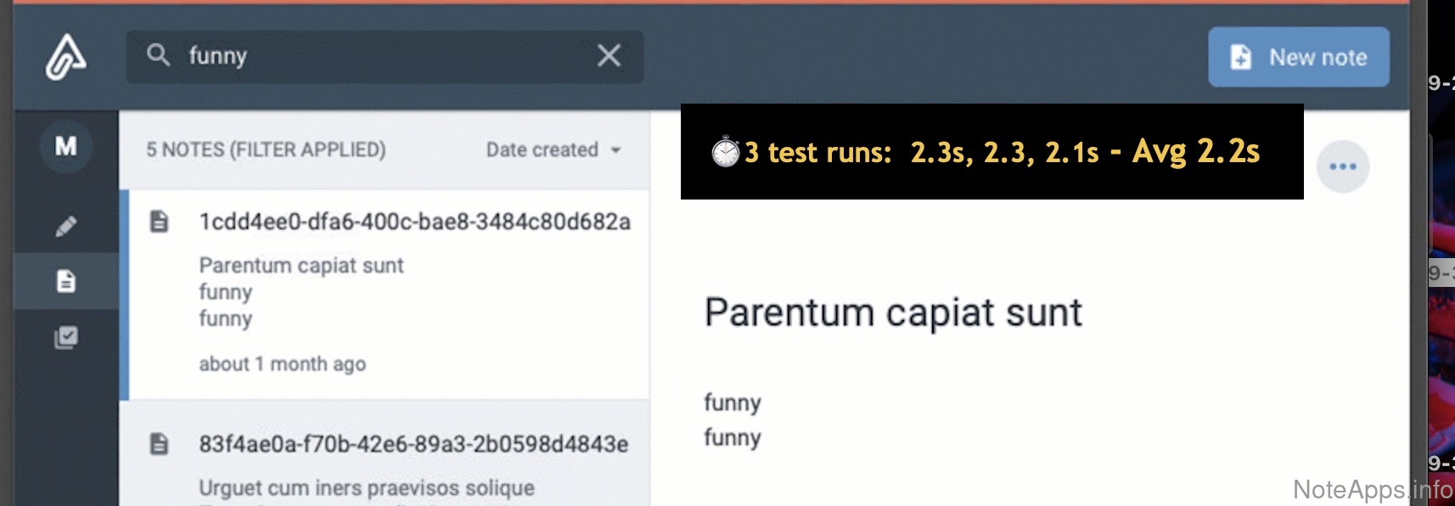The height and width of the screenshot is (506, 1455).
Task: Click the document icon of the second note
Action: click(x=159, y=444)
